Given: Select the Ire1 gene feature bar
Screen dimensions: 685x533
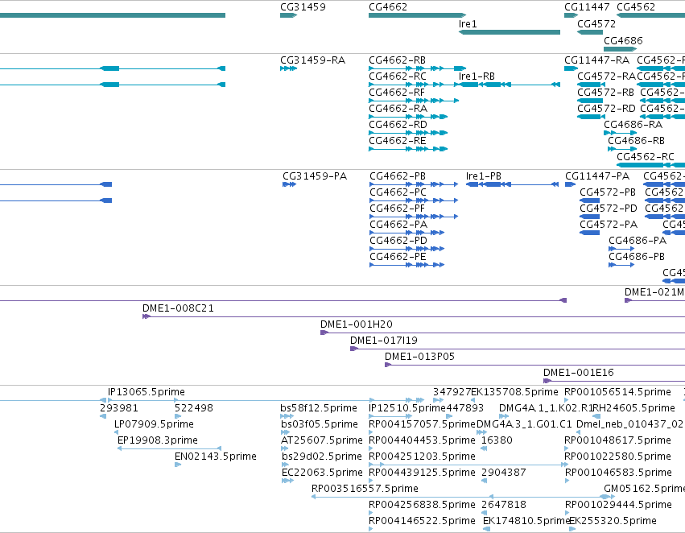Looking at the screenshot, I should click(x=510, y=32).
